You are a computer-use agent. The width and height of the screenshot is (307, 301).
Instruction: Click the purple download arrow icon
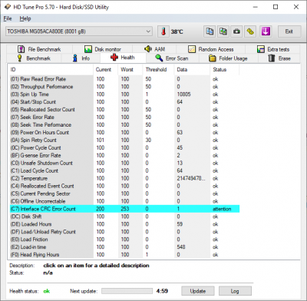click(266, 31)
